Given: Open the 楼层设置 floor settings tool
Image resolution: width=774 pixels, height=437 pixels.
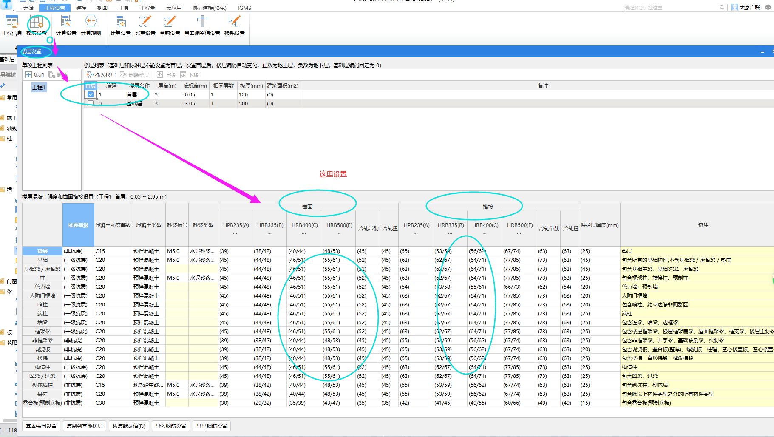Looking at the screenshot, I should tap(37, 26).
